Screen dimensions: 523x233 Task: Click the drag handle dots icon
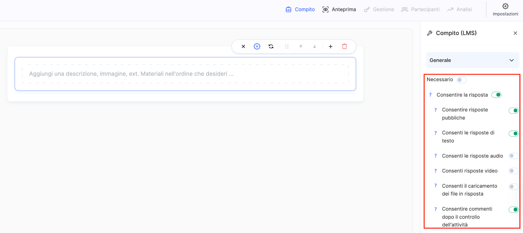tap(287, 46)
